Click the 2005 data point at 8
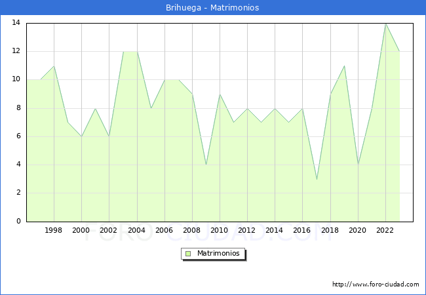426x295 pixels. click(151, 108)
